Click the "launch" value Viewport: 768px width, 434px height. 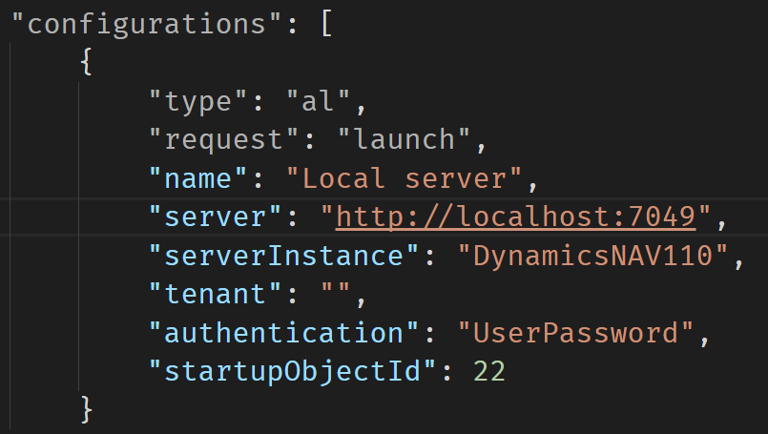coord(405,139)
